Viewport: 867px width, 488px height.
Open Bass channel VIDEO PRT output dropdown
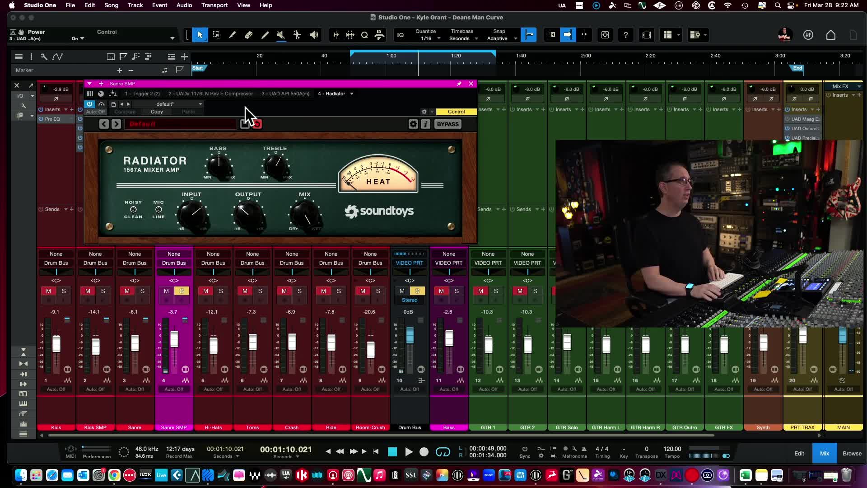[449, 263]
